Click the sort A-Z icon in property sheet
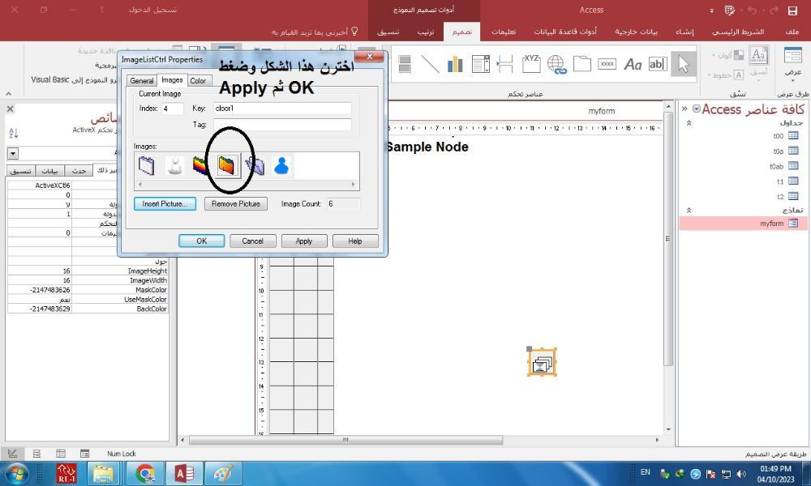Screen dimensions: 811x486 pos(14,134)
